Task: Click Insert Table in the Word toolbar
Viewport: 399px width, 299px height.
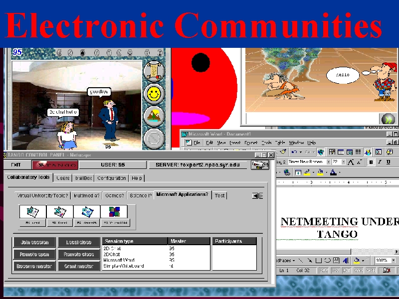Action: tap(341, 152)
